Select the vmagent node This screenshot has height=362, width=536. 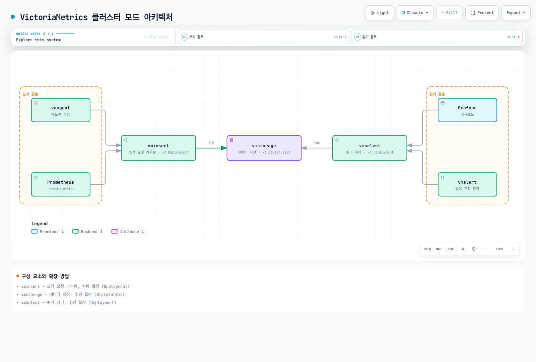pyautogui.click(x=61, y=110)
